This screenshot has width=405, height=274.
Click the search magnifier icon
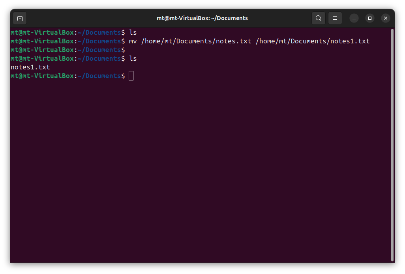pos(318,18)
